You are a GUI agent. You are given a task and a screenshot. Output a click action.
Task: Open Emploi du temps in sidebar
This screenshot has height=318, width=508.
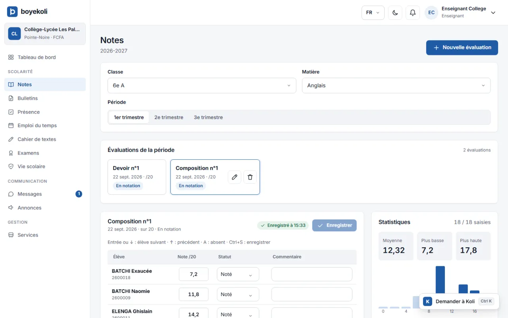[45, 126]
